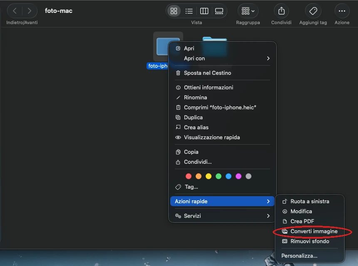Screen dimensions: 358x266
Task: Select Rinomina from context menu
Action: coord(222,98)
